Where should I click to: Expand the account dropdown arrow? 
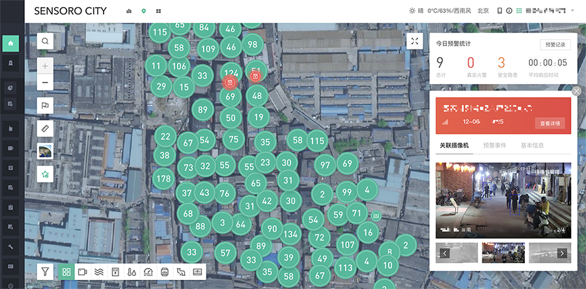[572, 11]
